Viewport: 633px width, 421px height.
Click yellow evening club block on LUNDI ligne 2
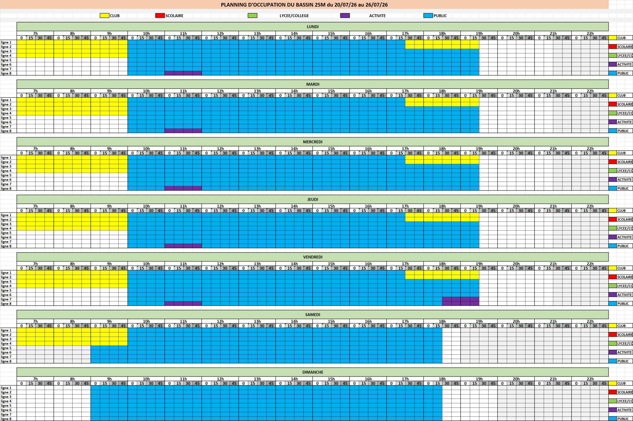tap(442, 47)
